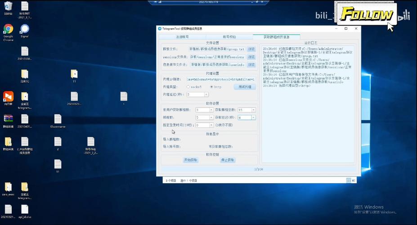Select the socks5 proxy type radio button
Viewport: 417px width, 225px height.
[x=188, y=87]
